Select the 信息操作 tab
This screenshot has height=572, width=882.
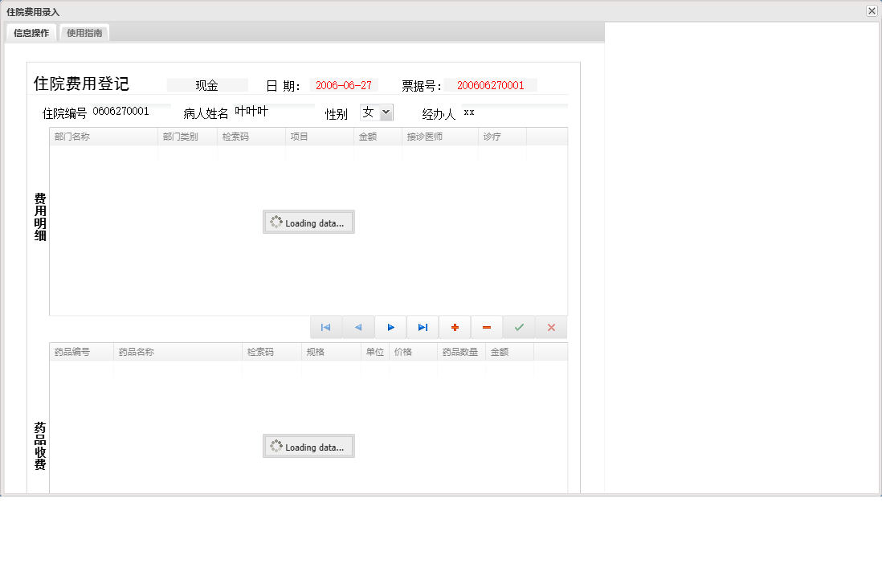(31, 33)
